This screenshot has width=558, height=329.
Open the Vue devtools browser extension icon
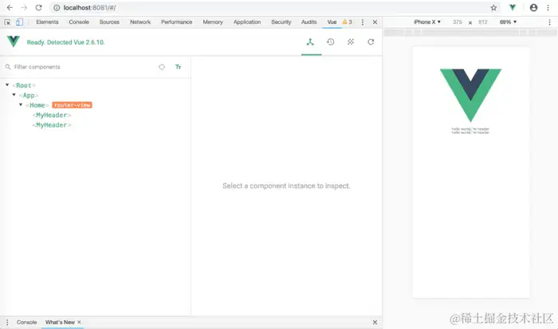pyautogui.click(x=513, y=7)
